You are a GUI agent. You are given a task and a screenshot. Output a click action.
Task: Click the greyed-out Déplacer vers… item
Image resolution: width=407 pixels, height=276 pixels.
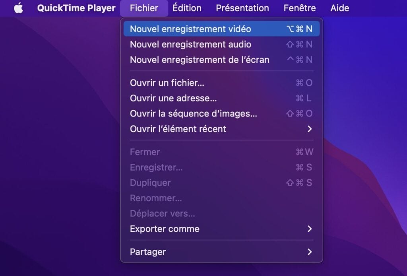point(221,214)
